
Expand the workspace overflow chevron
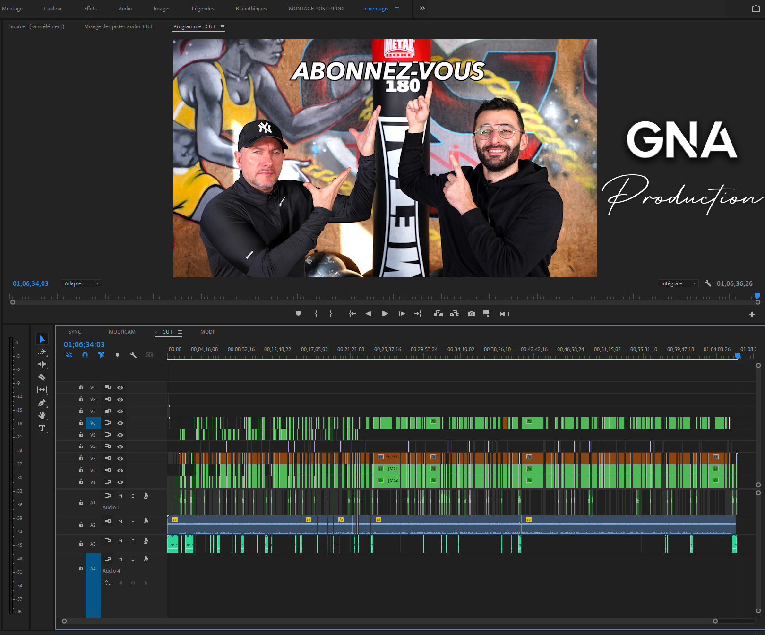click(x=422, y=9)
